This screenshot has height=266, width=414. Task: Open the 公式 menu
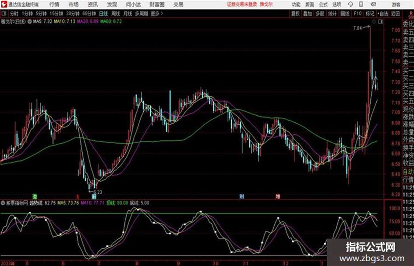click(x=323, y=4)
